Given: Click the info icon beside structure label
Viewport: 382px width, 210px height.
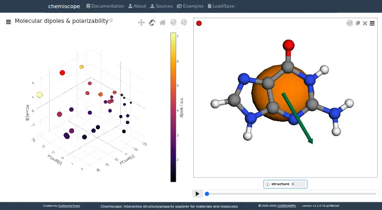Looking at the screenshot, I should 267,184.
